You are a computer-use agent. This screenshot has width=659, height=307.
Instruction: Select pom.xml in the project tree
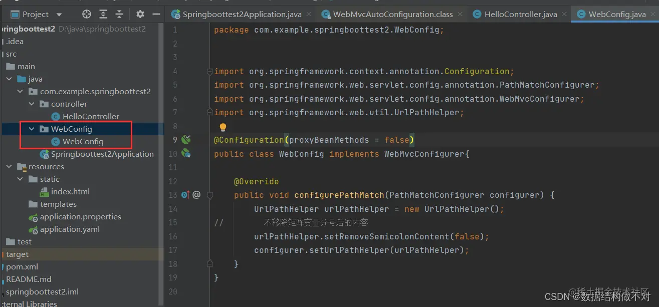click(x=22, y=267)
